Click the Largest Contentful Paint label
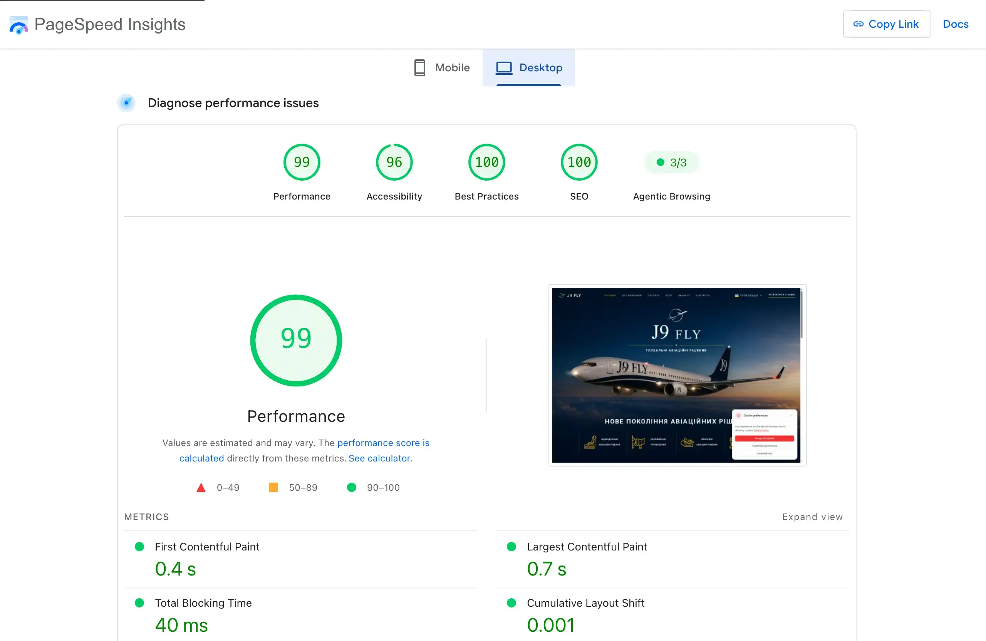This screenshot has height=641, width=986. (x=587, y=547)
